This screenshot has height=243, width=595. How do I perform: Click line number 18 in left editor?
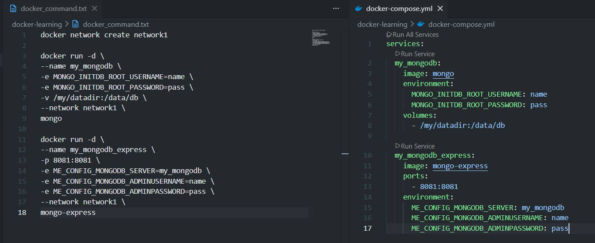pos(22,213)
